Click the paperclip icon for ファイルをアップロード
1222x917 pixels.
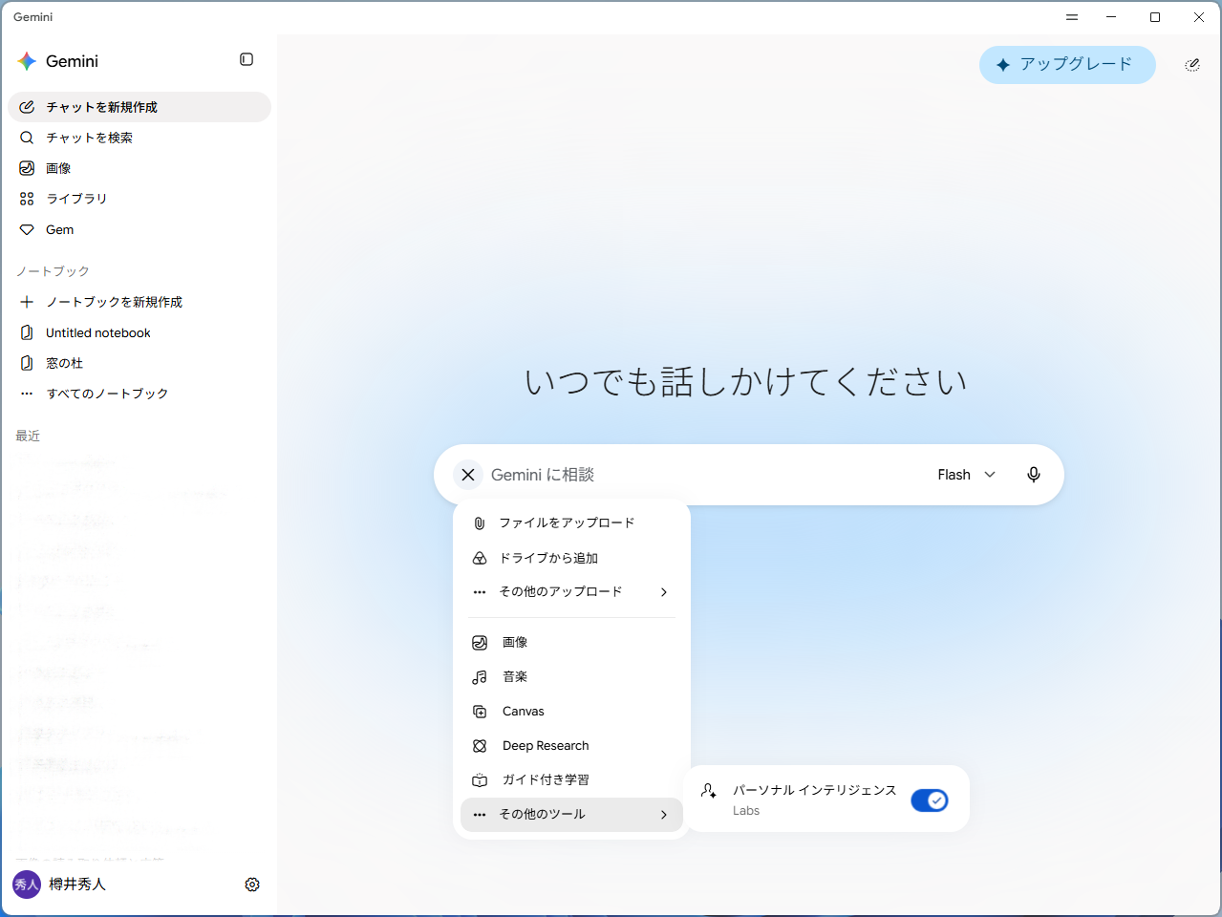[x=480, y=523]
